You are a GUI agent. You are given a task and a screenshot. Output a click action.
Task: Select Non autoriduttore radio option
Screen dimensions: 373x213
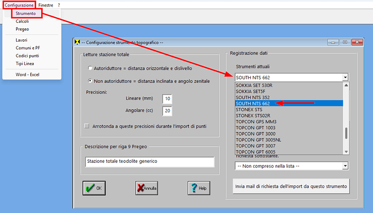coord(90,81)
